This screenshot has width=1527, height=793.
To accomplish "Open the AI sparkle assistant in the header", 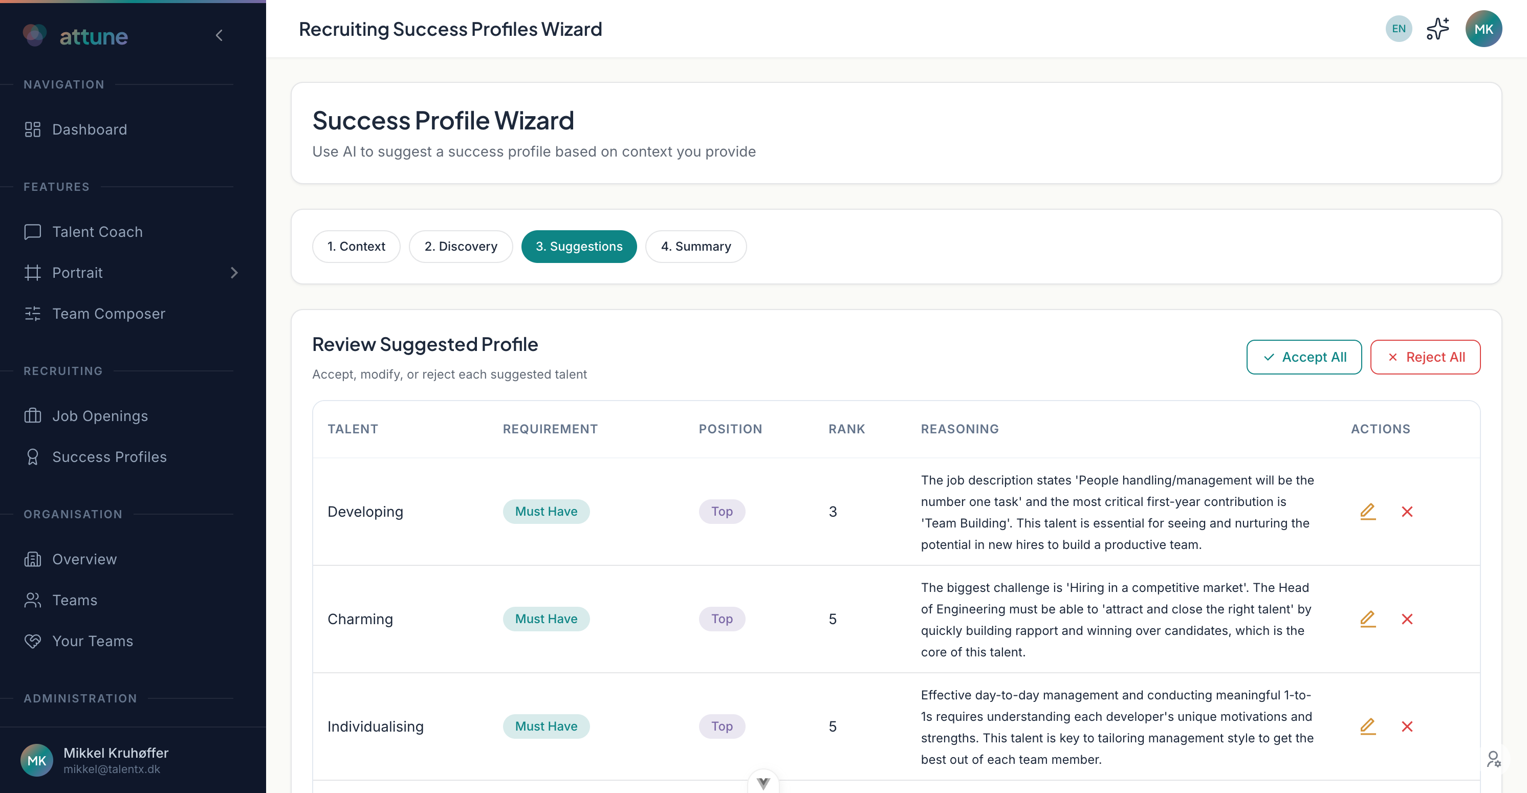I will pyautogui.click(x=1438, y=28).
